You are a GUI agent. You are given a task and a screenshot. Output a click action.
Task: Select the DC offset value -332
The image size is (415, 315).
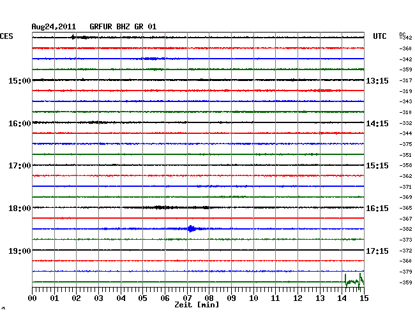coord(405,123)
